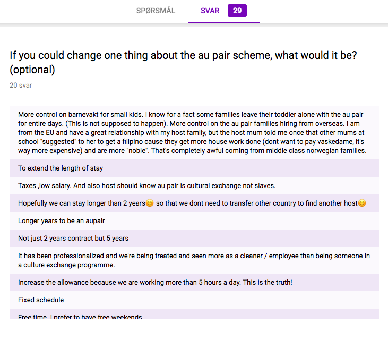Switch to the SPØRSMÅL tab

156,11
